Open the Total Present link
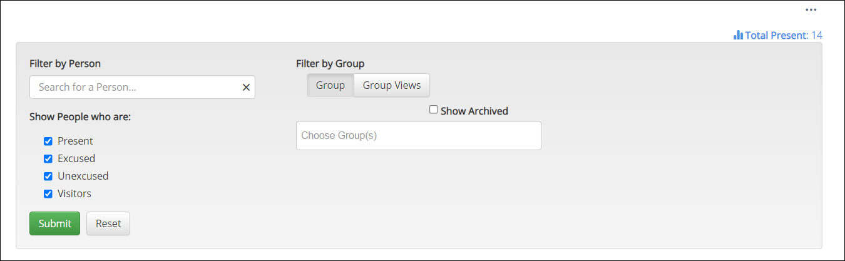The width and height of the screenshot is (845, 261). point(776,36)
